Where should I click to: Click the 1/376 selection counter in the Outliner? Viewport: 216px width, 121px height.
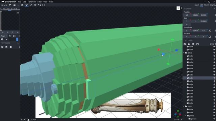pyautogui.click(x=212, y=44)
